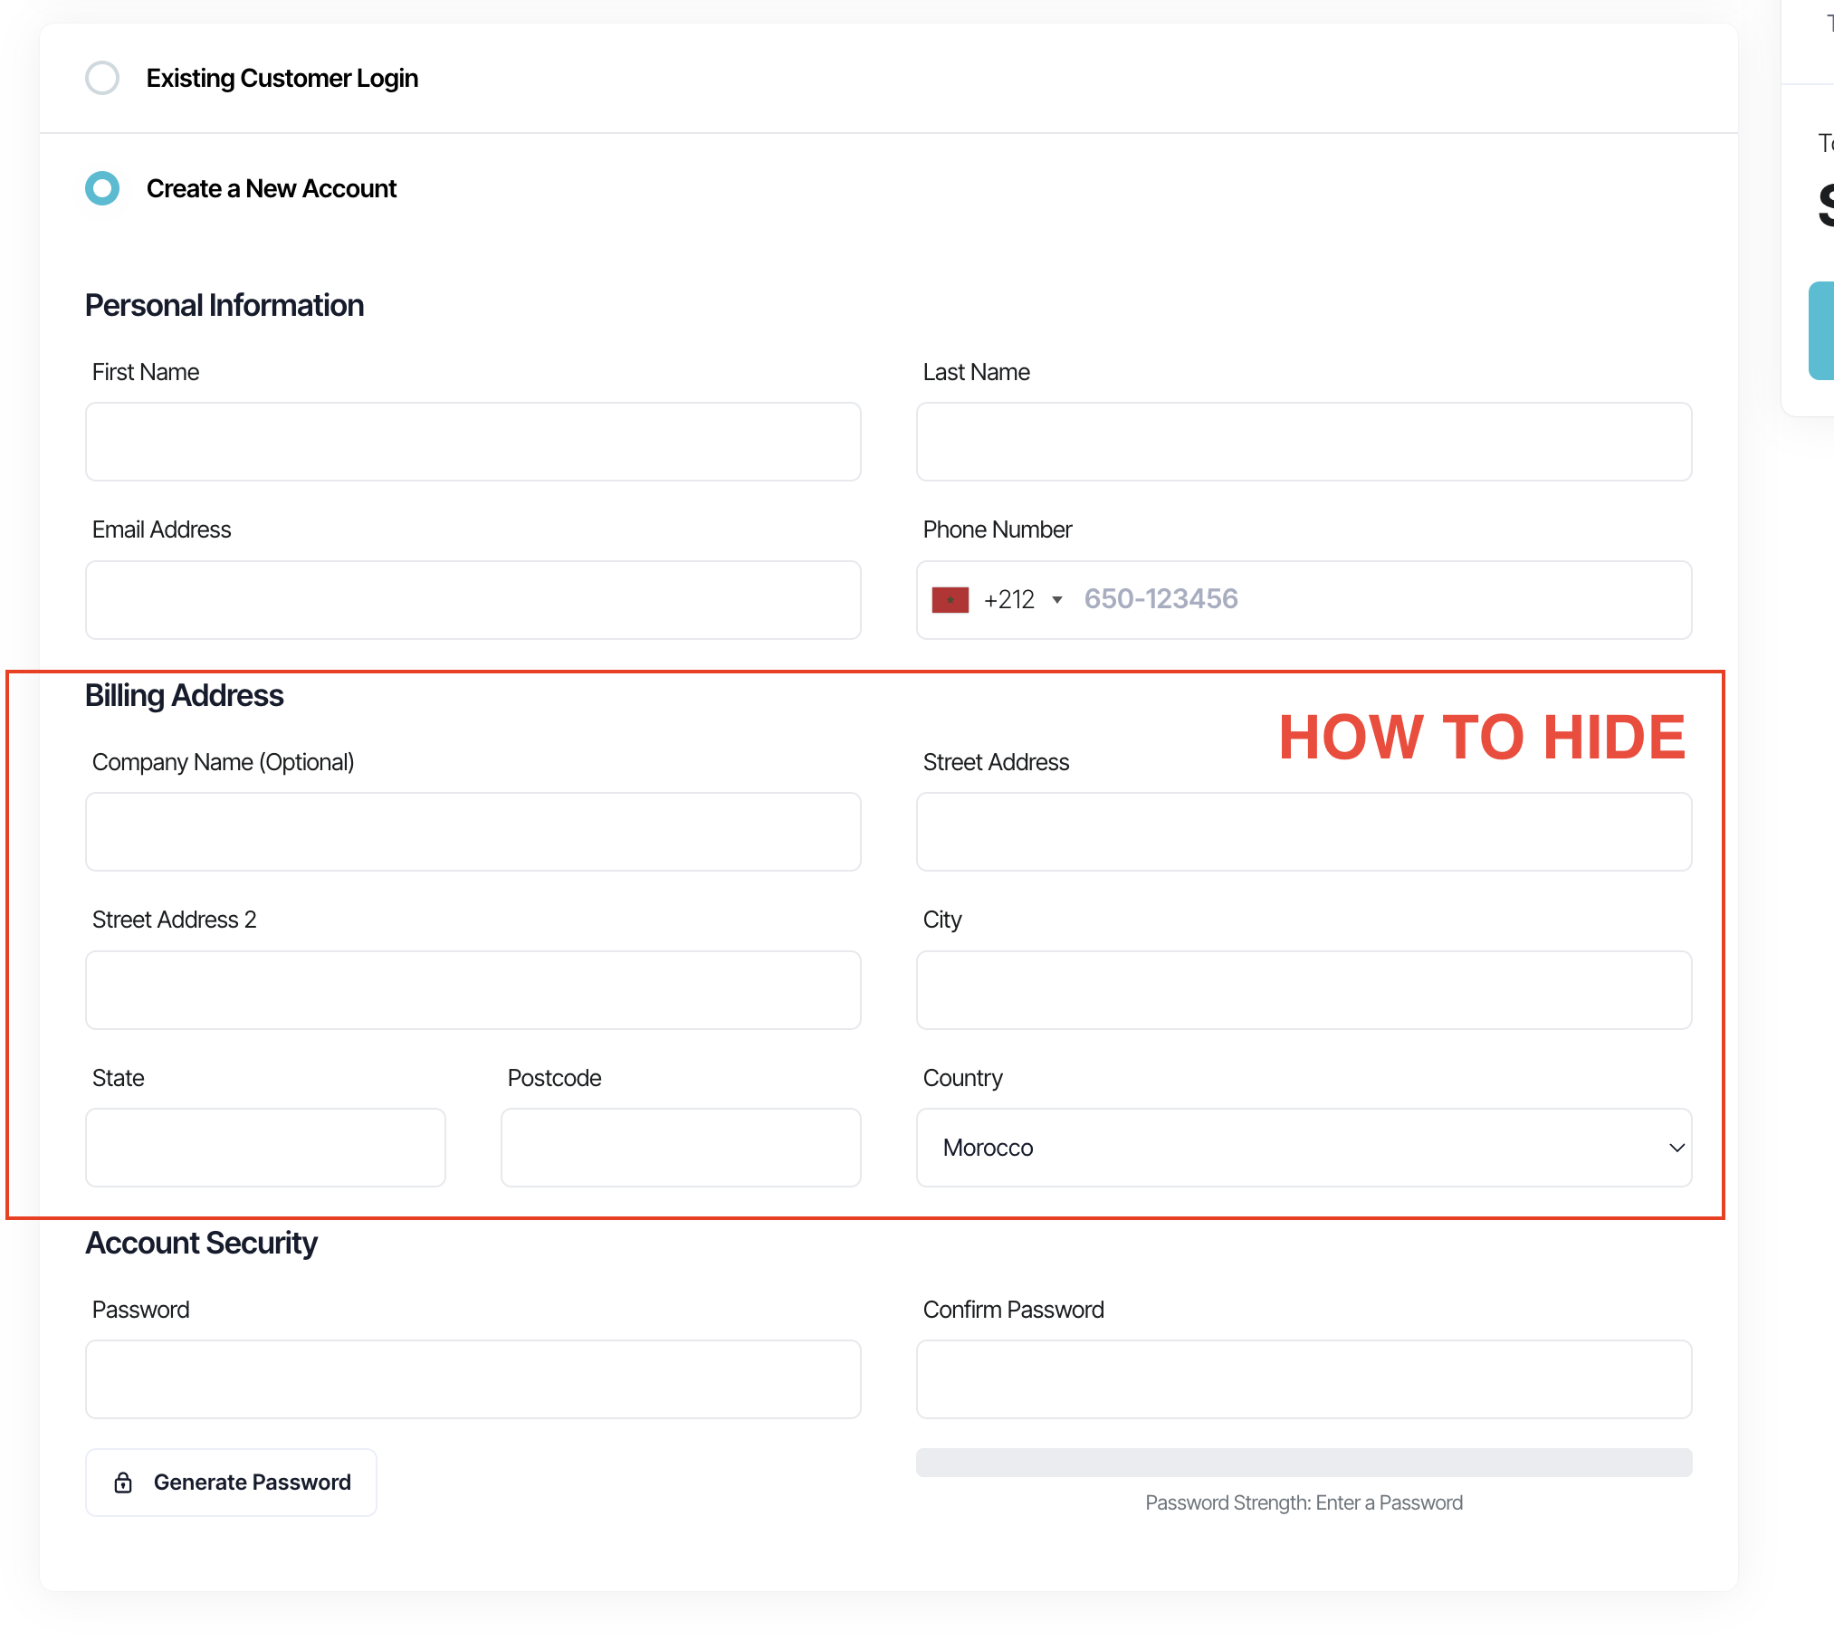
Task: Open the Country dropdown showing Morocco
Action: coord(1304,1148)
